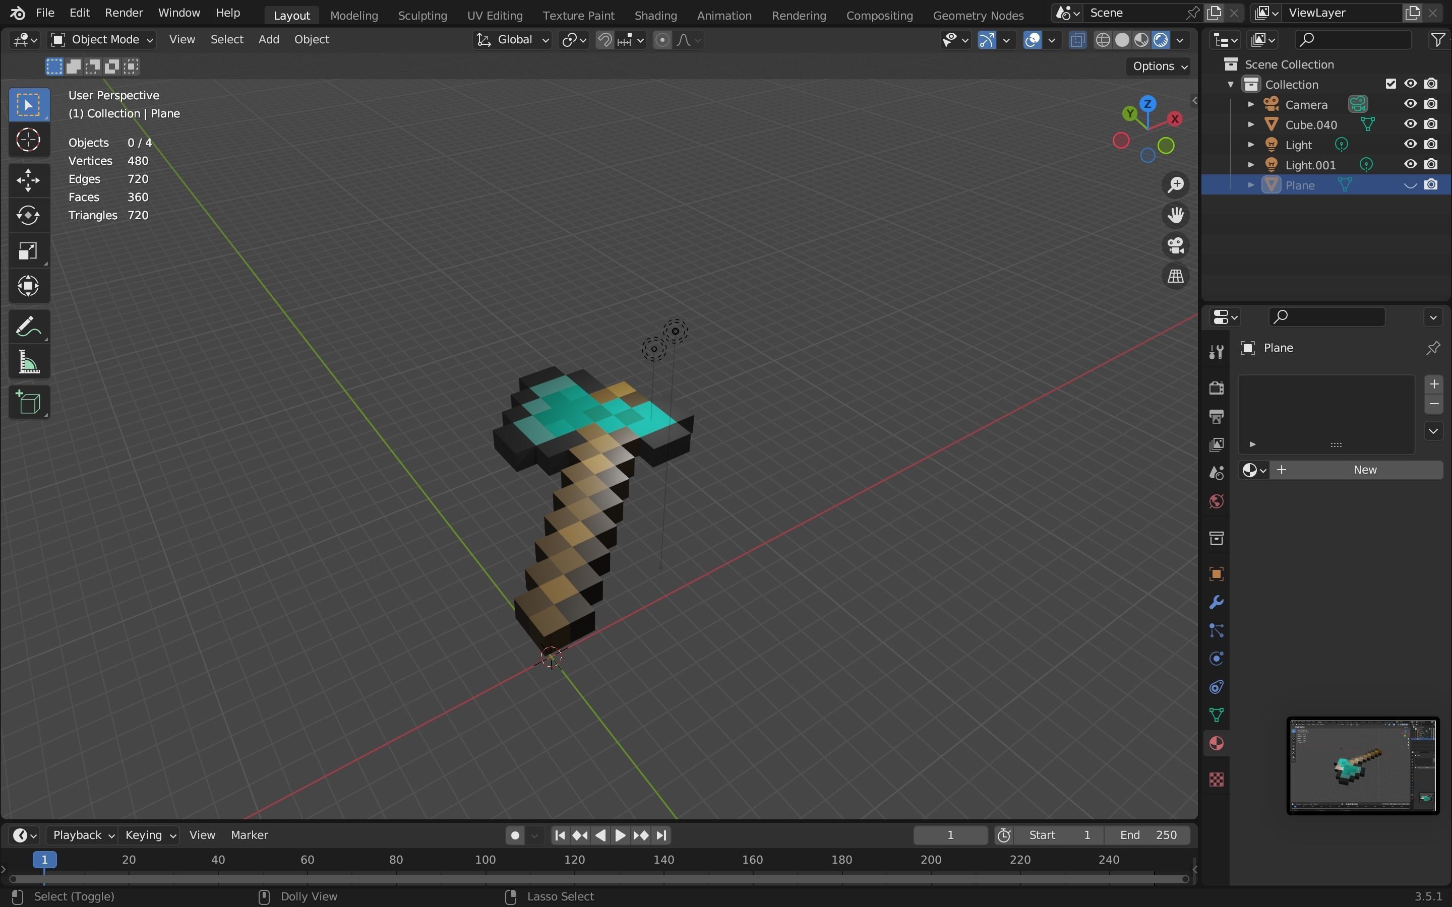Open the Global orientation dropdown
Viewport: 1452px width, 907px height.
(x=512, y=40)
